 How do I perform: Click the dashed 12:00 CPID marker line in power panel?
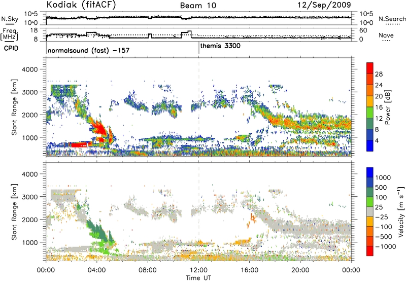[x=199, y=107]
